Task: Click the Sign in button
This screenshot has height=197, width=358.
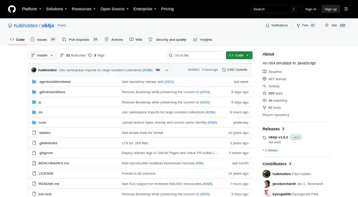Action: click(x=311, y=9)
